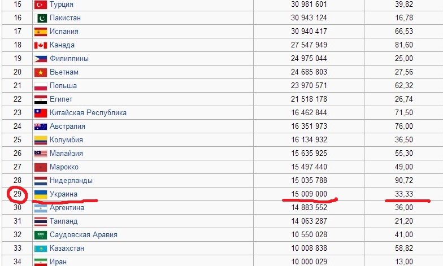Open the Испания country link

pos(64,32)
